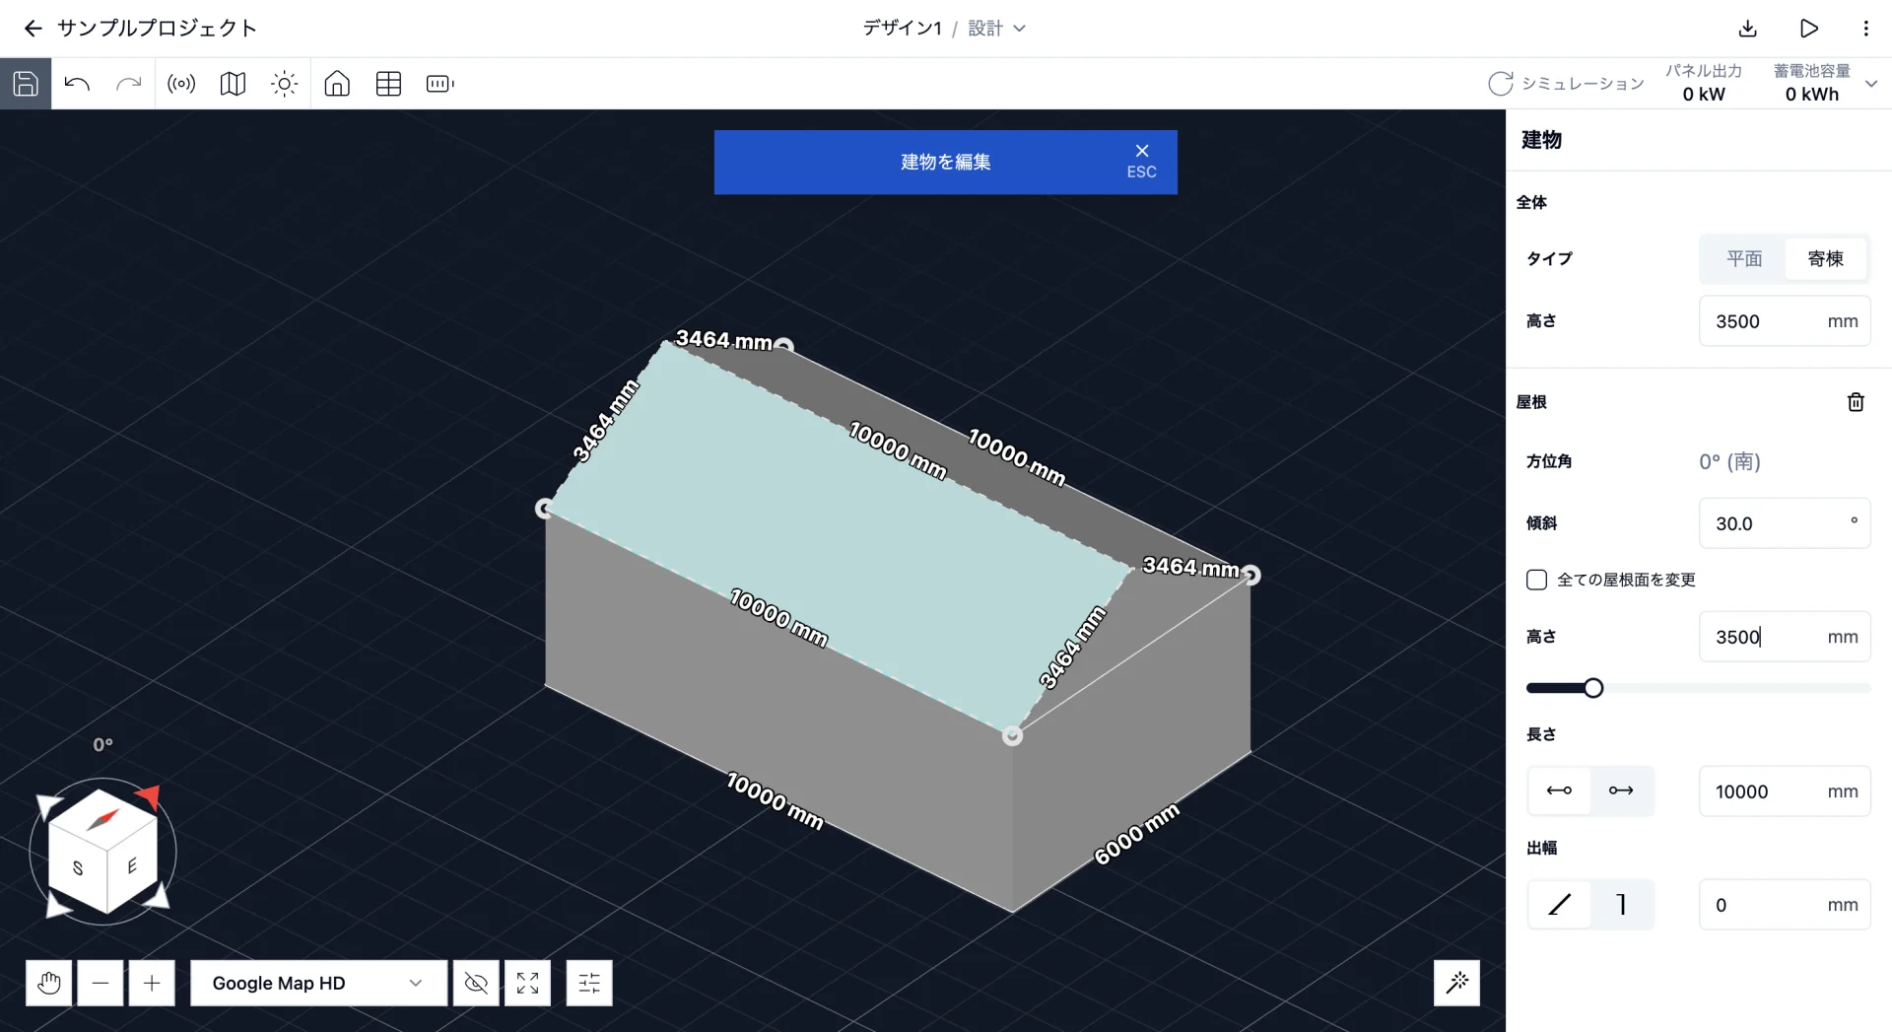Screen dimensions: 1892x1032
Task: Download the design file
Action: click(1748, 29)
